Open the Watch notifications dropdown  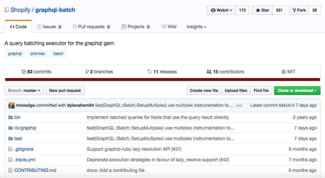[221, 10]
